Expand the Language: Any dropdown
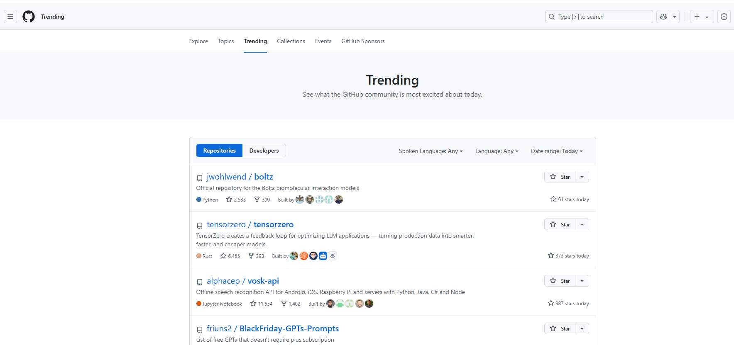 [497, 151]
